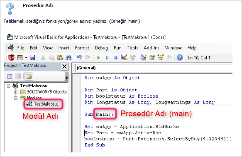
Task: Collapse the Modules folder node
Action: 16,98
